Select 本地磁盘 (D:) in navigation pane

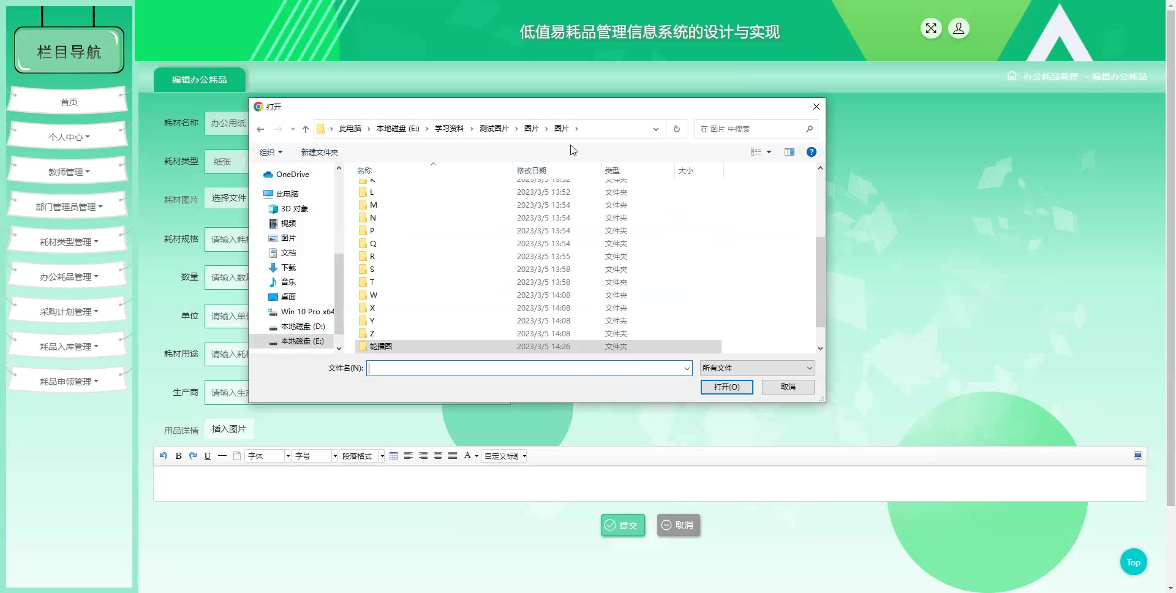click(297, 327)
